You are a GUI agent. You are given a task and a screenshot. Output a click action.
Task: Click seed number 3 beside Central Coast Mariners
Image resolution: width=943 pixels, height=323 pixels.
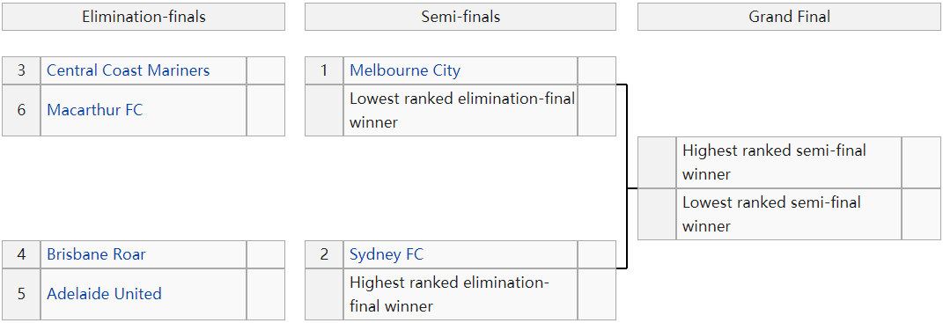pyautogui.click(x=22, y=70)
